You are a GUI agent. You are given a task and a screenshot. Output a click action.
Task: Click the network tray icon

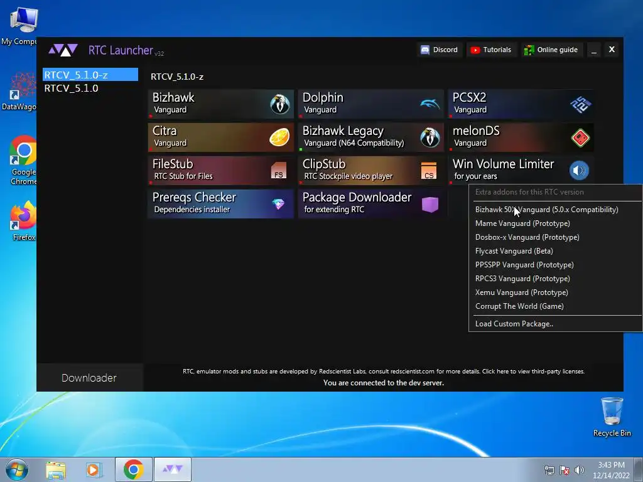[x=549, y=469]
